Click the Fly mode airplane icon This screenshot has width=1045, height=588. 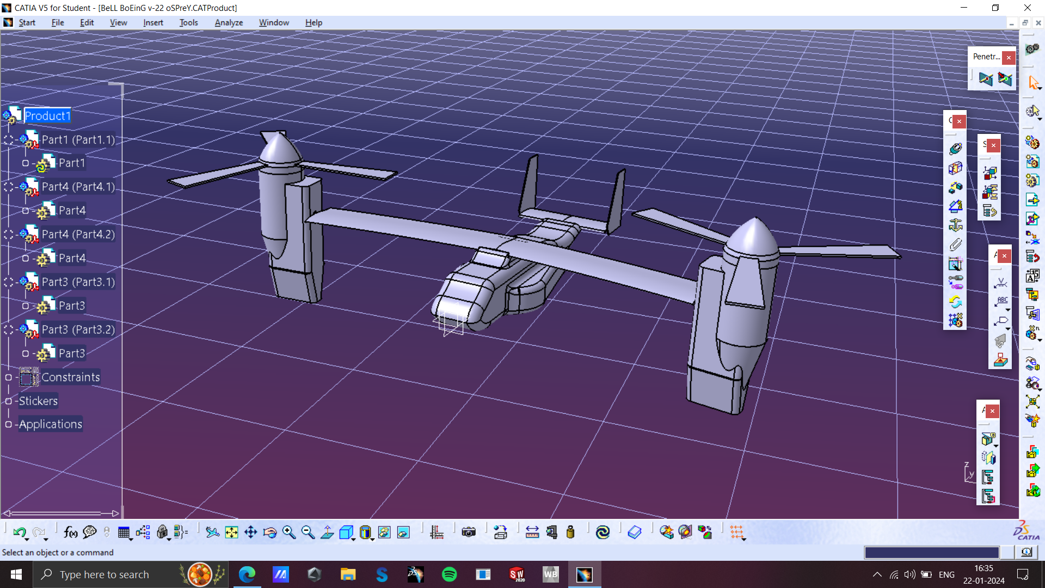point(212,532)
